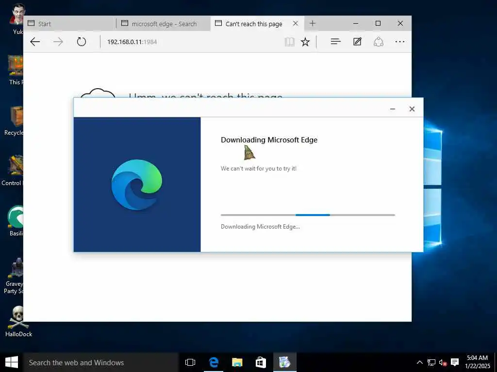Close the Downloading Microsoft Edge dialog
This screenshot has width=497, height=372.
(412, 109)
